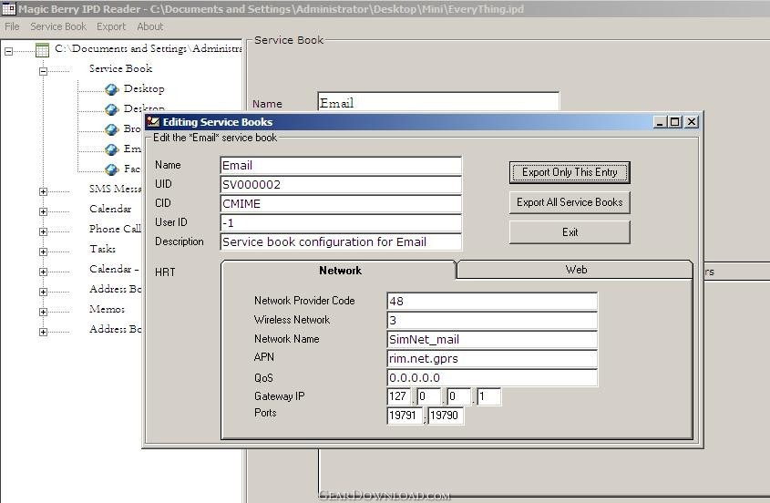This screenshot has width=770, height=503.
Task: Click the APN field rim.net.gprs
Action: (492, 359)
